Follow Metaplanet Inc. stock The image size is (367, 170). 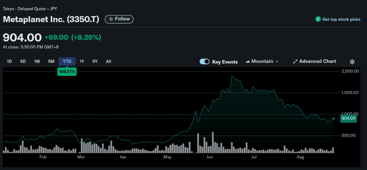(x=119, y=19)
